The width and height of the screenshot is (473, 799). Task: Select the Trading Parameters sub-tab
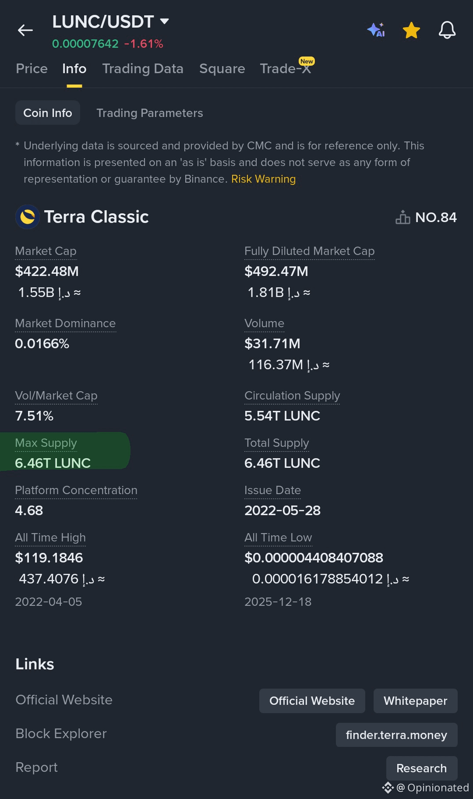click(x=149, y=113)
